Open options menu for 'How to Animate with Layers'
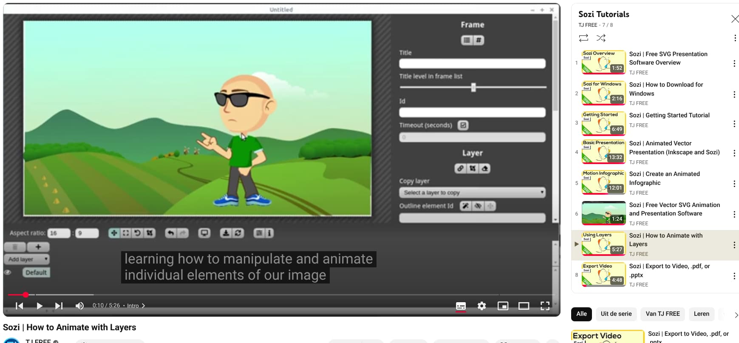 (x=734, y=245)
